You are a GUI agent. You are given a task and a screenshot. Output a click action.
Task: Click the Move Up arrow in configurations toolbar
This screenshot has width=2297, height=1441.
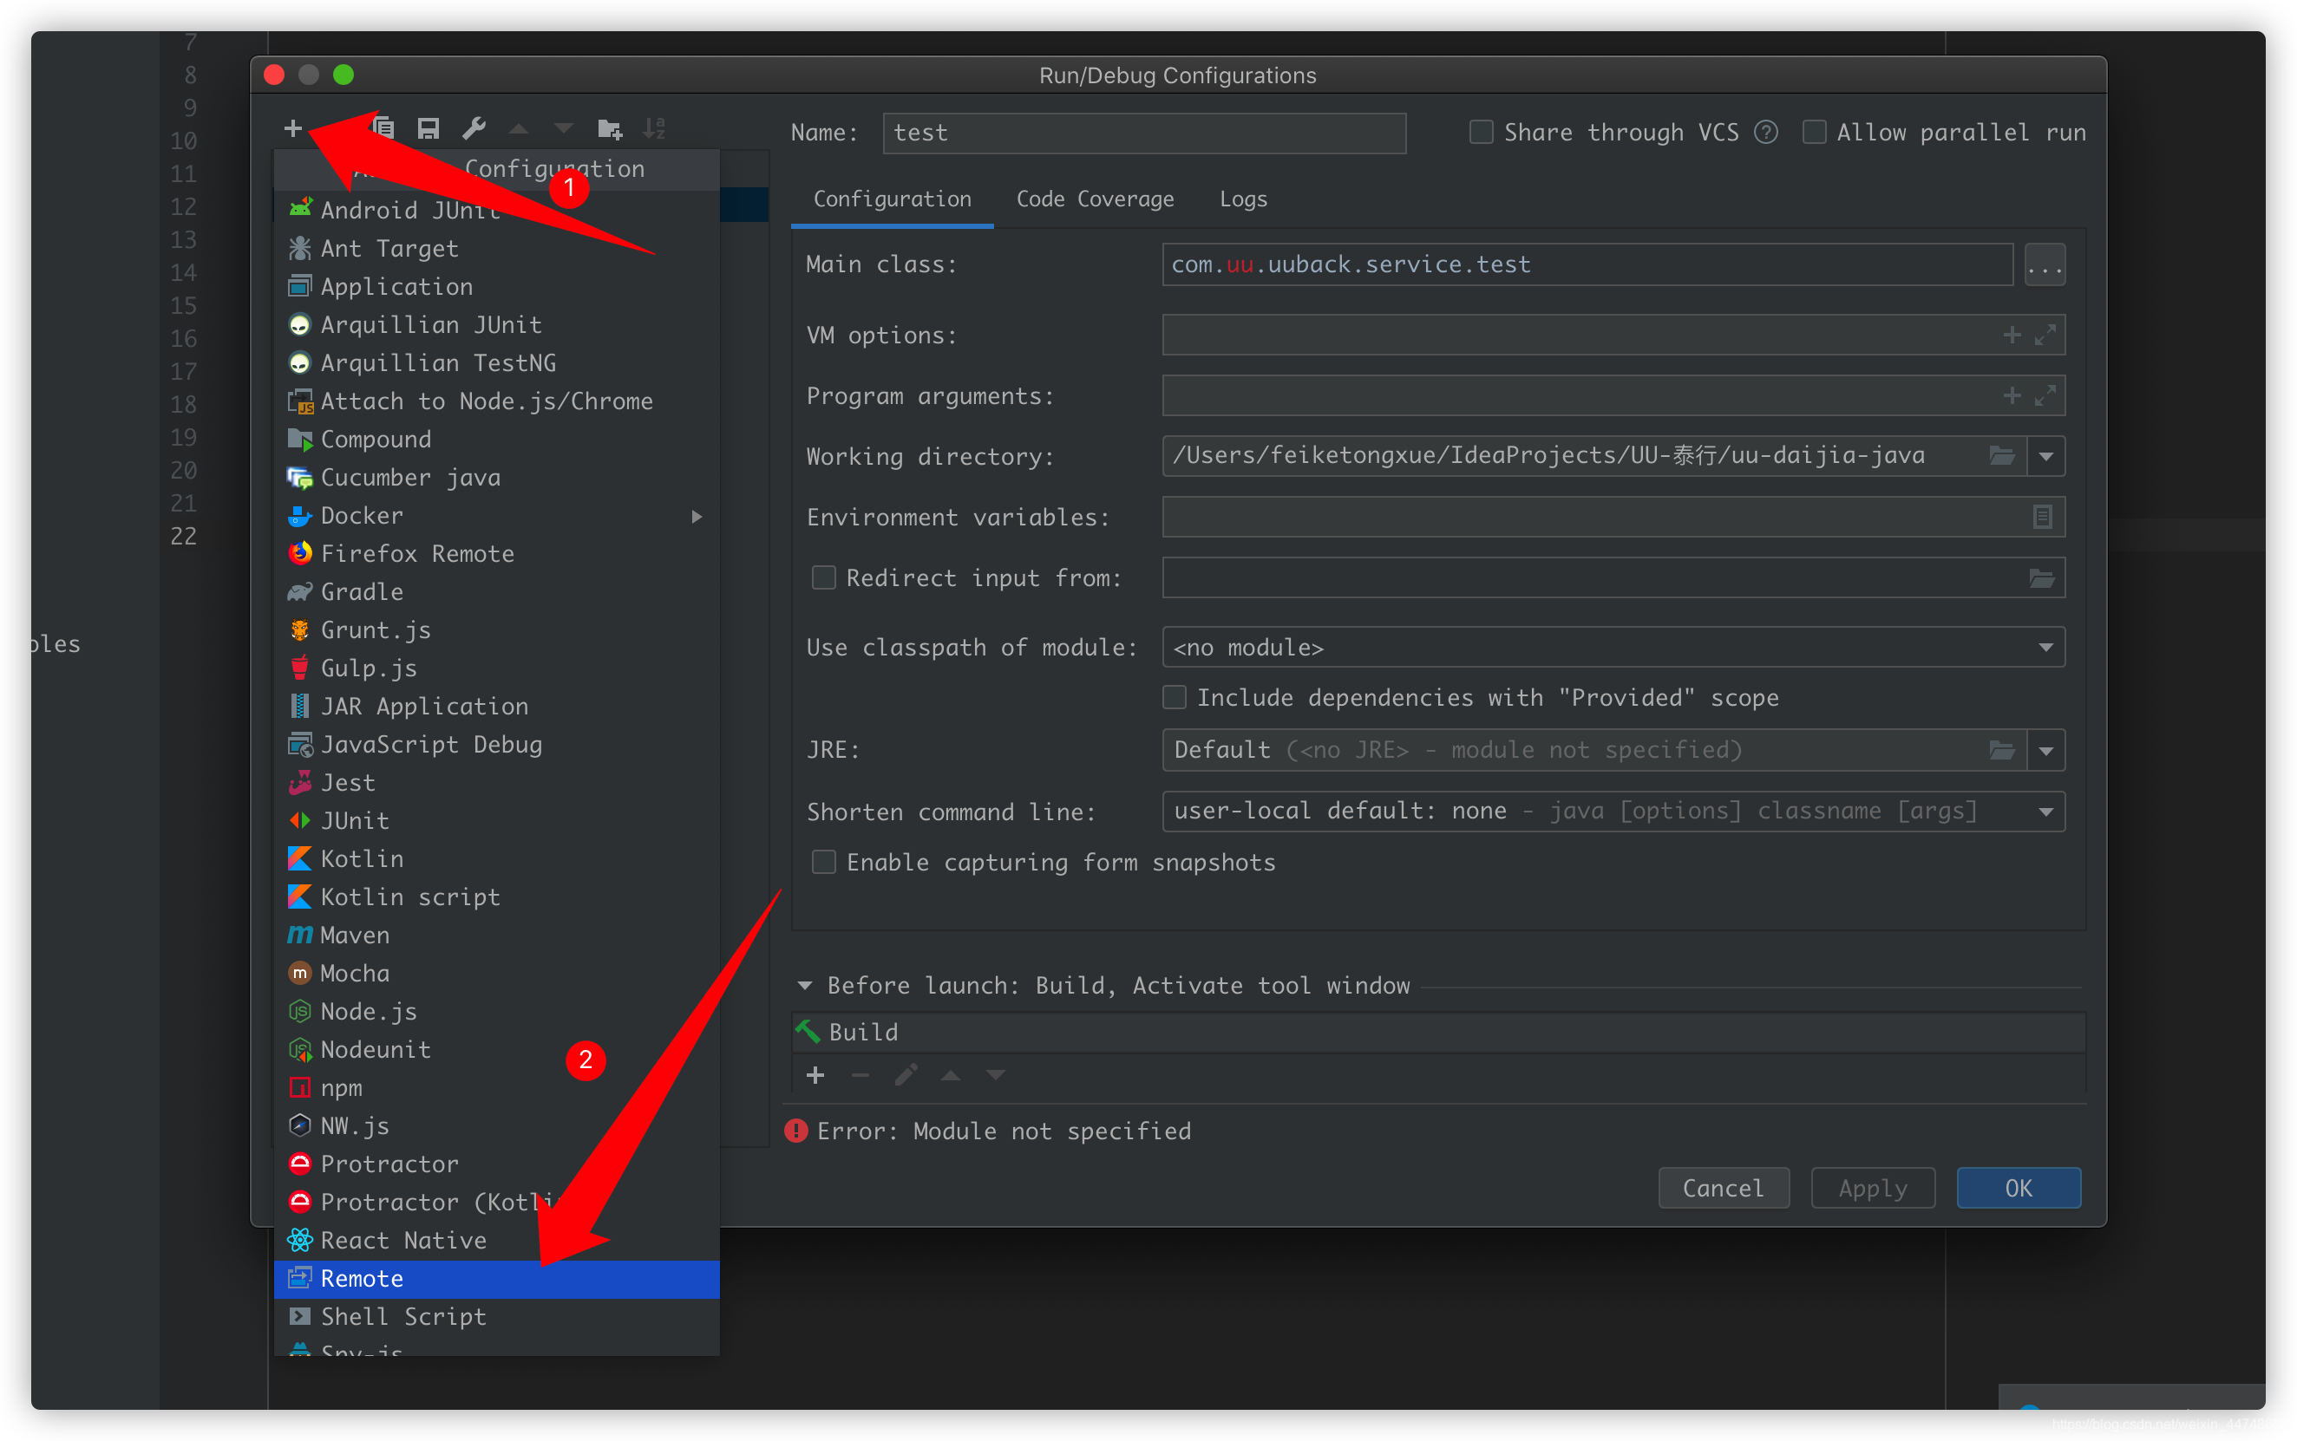coord(519,127)
